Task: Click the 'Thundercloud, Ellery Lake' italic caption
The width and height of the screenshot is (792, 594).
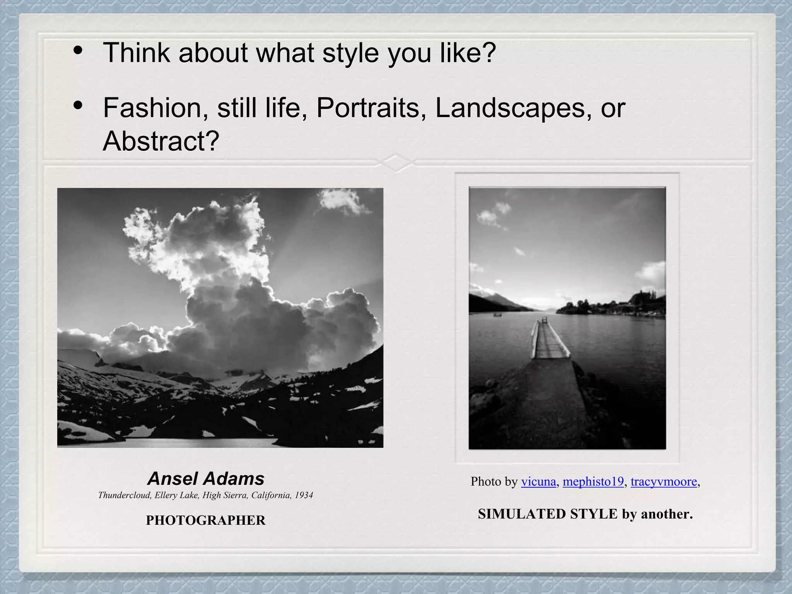Action: click(x=206, y=495)
